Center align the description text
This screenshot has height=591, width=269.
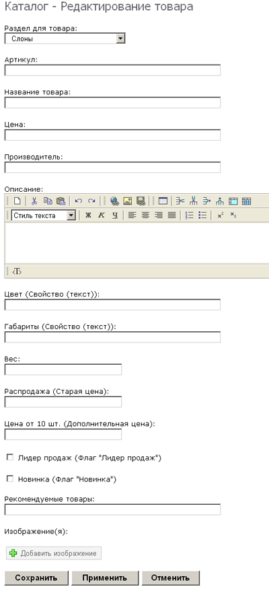tap(145, 215)
